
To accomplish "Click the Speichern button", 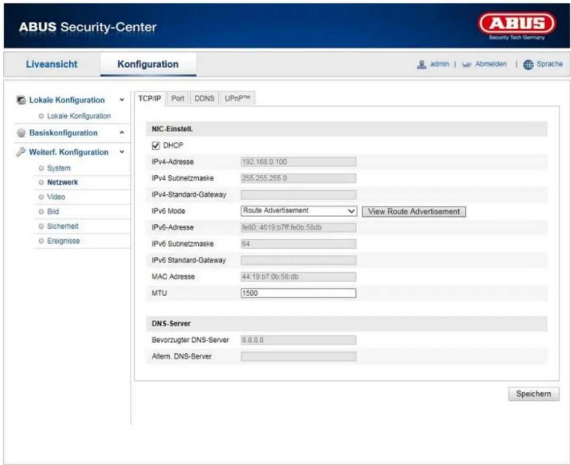I will (x=533, y=394).
